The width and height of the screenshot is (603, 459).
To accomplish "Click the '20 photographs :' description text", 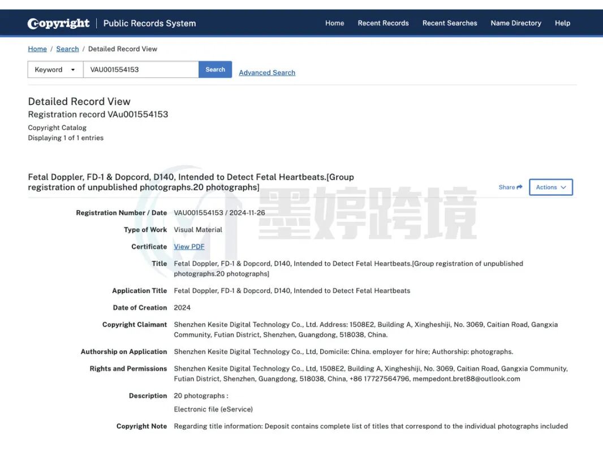I will tap(201, 396).
